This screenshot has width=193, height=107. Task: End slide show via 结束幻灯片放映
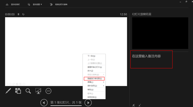click(x=59, y=4)
